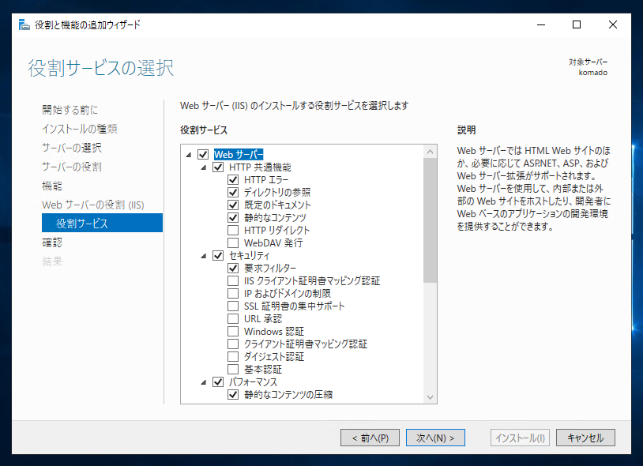Select the 役割サービス step in sidebar
This screenshot has width=643, height=466.
pos(102,223)
